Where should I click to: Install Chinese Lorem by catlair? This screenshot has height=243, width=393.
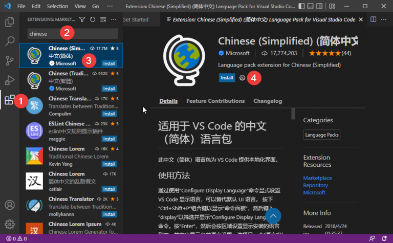point(109,189)
